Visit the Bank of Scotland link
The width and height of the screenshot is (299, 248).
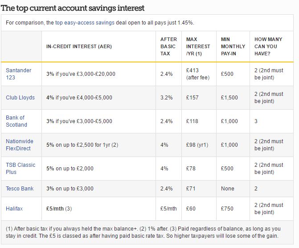pyautogui.click(x=16, y=121)
